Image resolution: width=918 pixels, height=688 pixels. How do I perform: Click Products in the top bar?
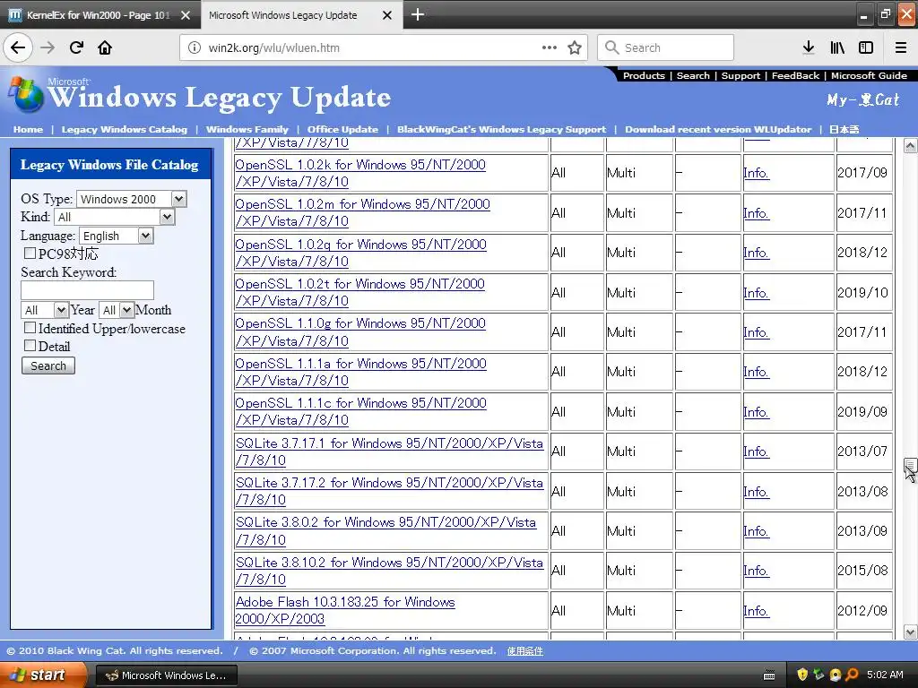point(644,75)
